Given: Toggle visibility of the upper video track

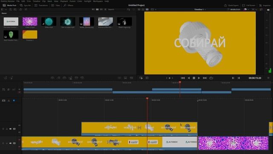Looking at the screenshot, I should click(14, 129).
